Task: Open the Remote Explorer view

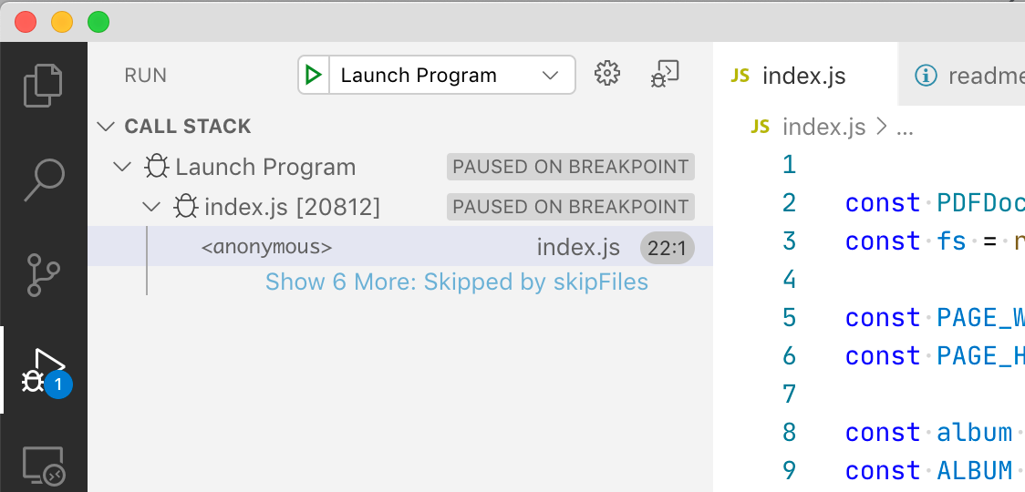Action: click(x=44, y=466)
